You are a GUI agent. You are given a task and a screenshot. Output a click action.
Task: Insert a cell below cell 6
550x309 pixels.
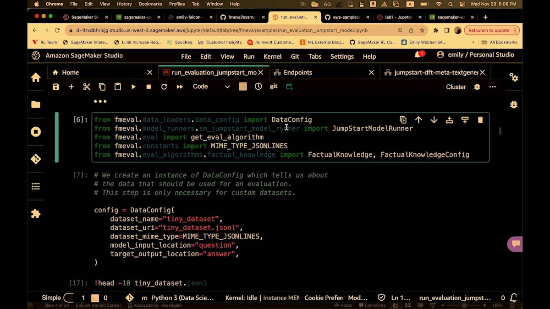point(465,120)
